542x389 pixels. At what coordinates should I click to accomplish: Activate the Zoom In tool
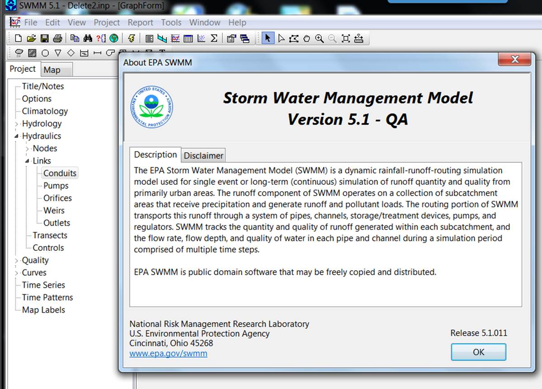coord(320,38)
